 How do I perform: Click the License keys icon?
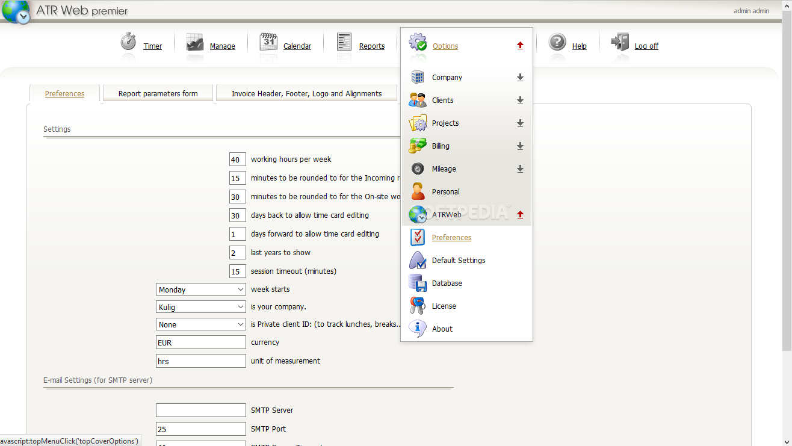pyautogui.click(x=418, y=306)
